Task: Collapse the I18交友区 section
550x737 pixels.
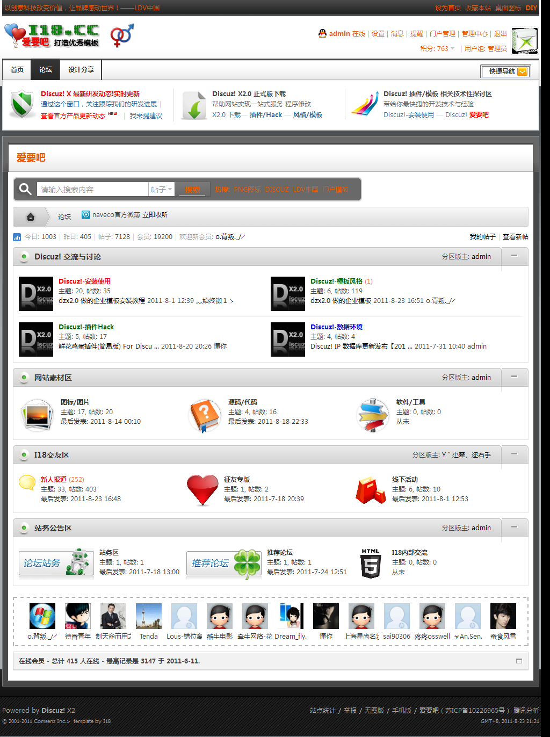Action: tap(514, 454)
